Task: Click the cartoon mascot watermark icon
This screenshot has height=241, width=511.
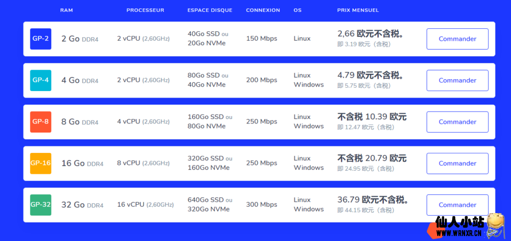Action: point(495,225)
